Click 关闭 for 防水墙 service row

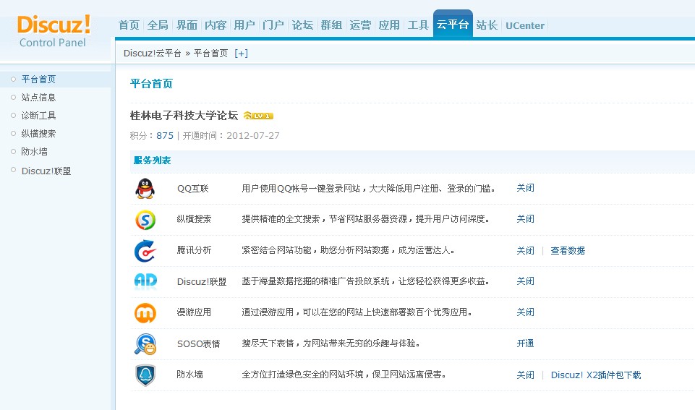525,375
